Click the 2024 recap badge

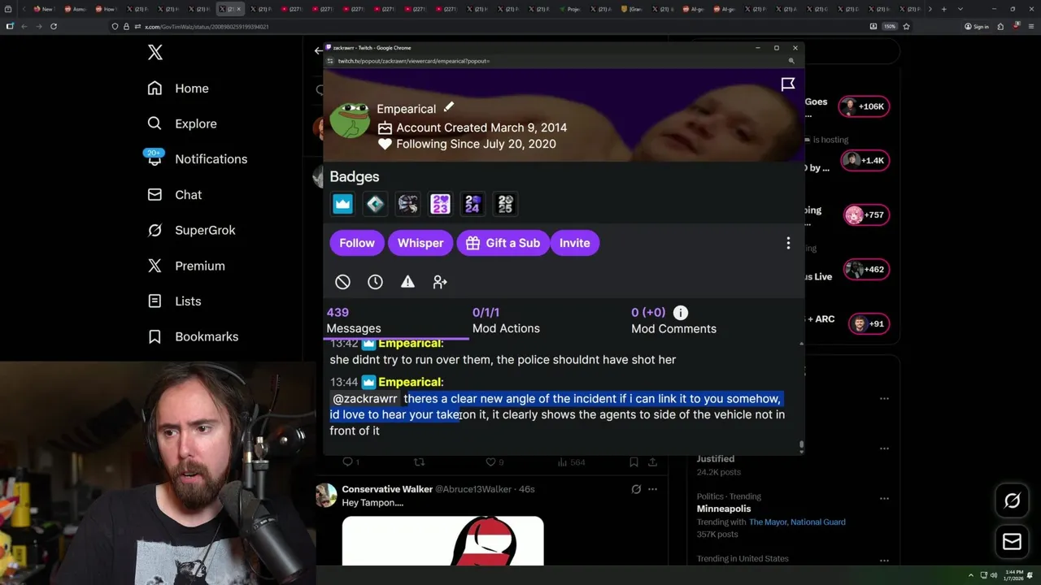coord(473,204)
